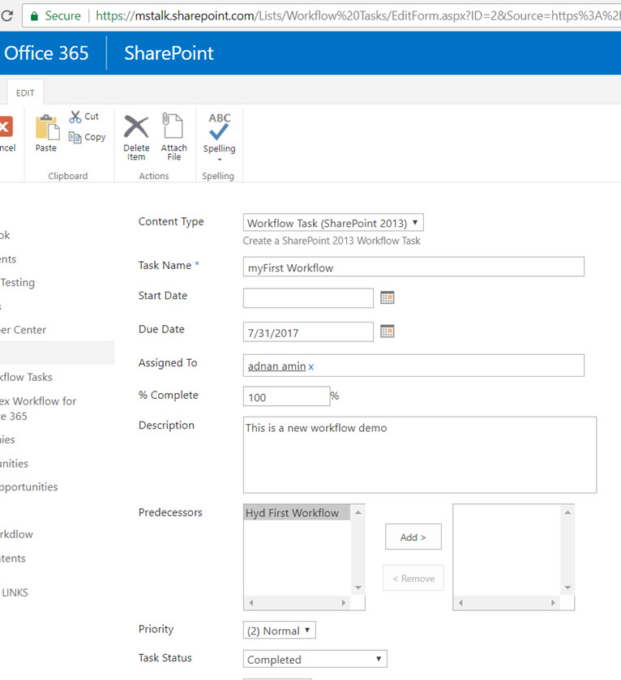Click into the Task Name field
The image size is (621, 680).
[413, 267]
